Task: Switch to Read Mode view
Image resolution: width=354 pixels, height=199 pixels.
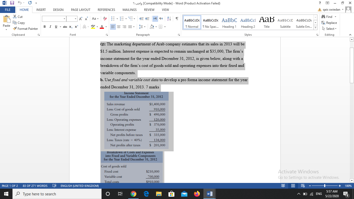Action: (x=284, y=186)
